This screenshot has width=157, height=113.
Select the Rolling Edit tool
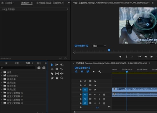57,69
